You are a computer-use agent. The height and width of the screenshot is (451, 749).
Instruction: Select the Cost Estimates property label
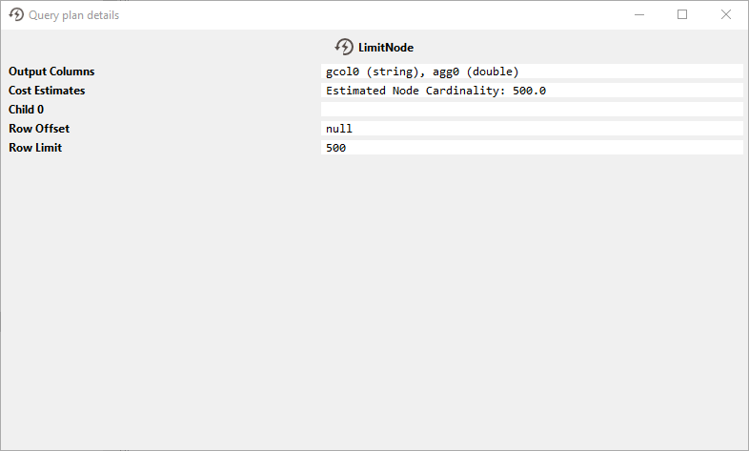coord(47,91)
